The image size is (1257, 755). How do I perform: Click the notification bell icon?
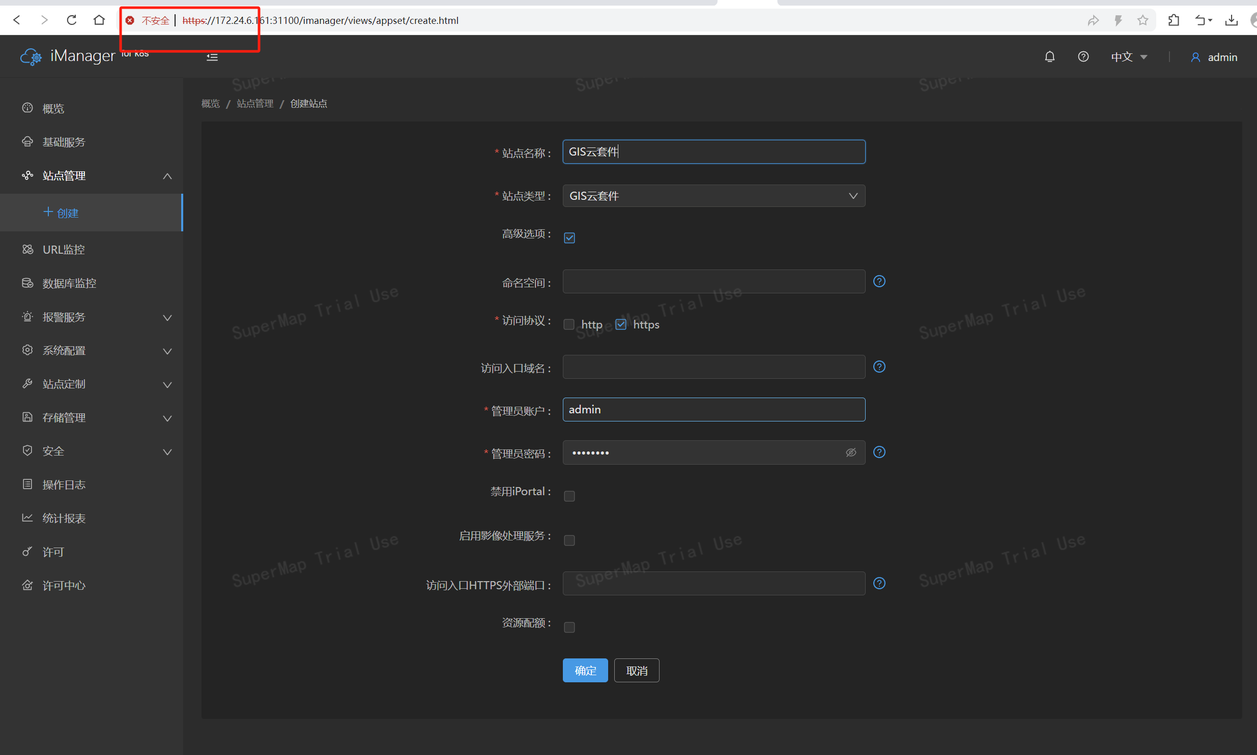pyautogui.click(x=1049, y=57)
